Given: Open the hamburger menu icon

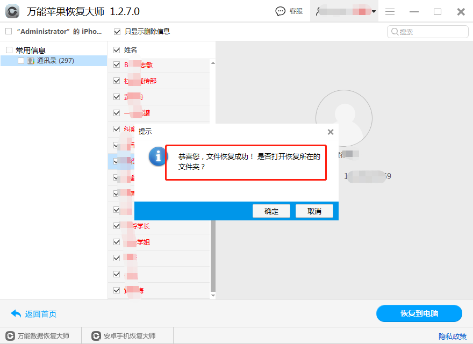Looking at the screenshot, I should pyautogui.click(x=390, y=11).
